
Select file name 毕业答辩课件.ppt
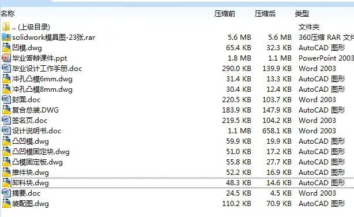40,58
